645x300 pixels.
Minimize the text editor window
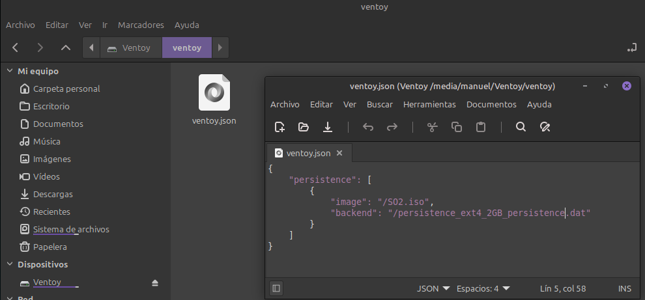click(x=585, y=86)
